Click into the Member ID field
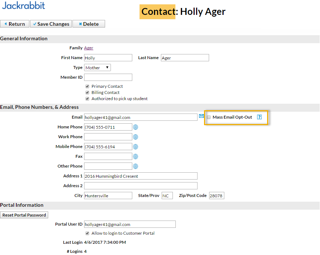The width and height of the screenshot is (320, 255). [x=108, y=77]
